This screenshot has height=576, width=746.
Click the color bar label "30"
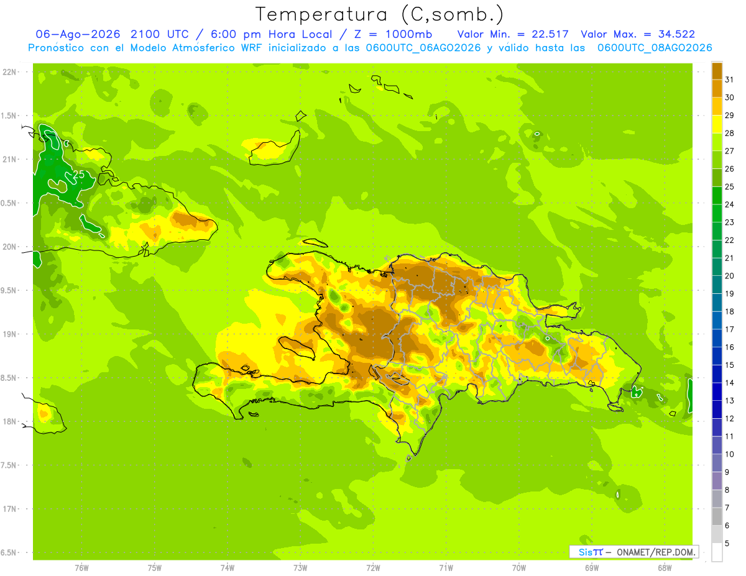click(x=729, y=98)
